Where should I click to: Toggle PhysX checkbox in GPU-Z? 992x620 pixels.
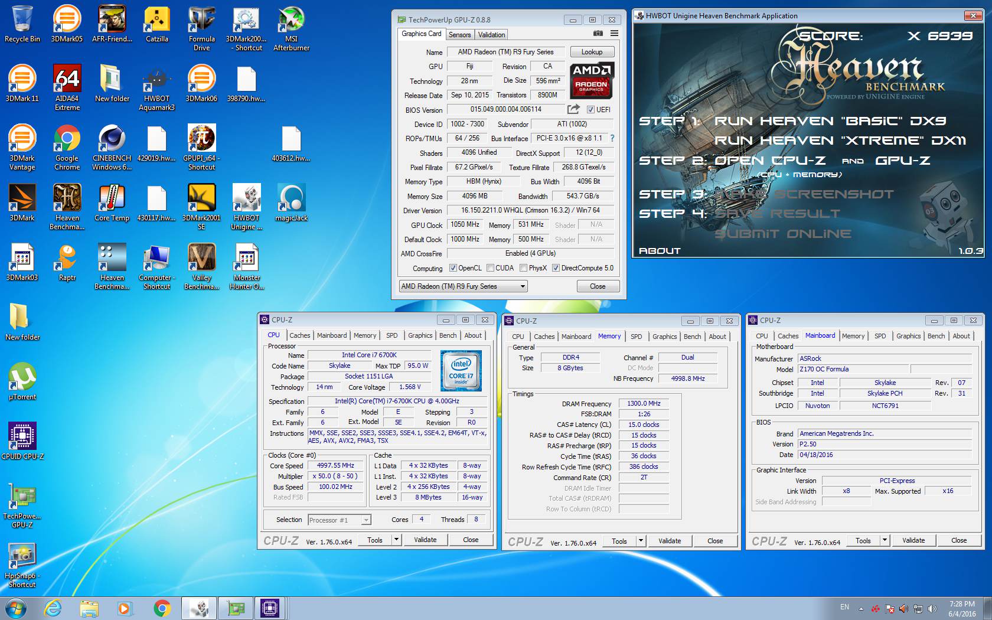[x=523, y=268]
